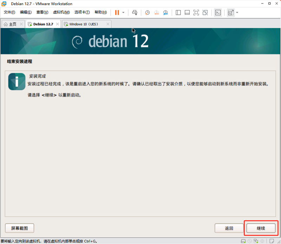Close the Debian 12.7 tab
This screenshot has height=244, width=281.
point(57,24)
